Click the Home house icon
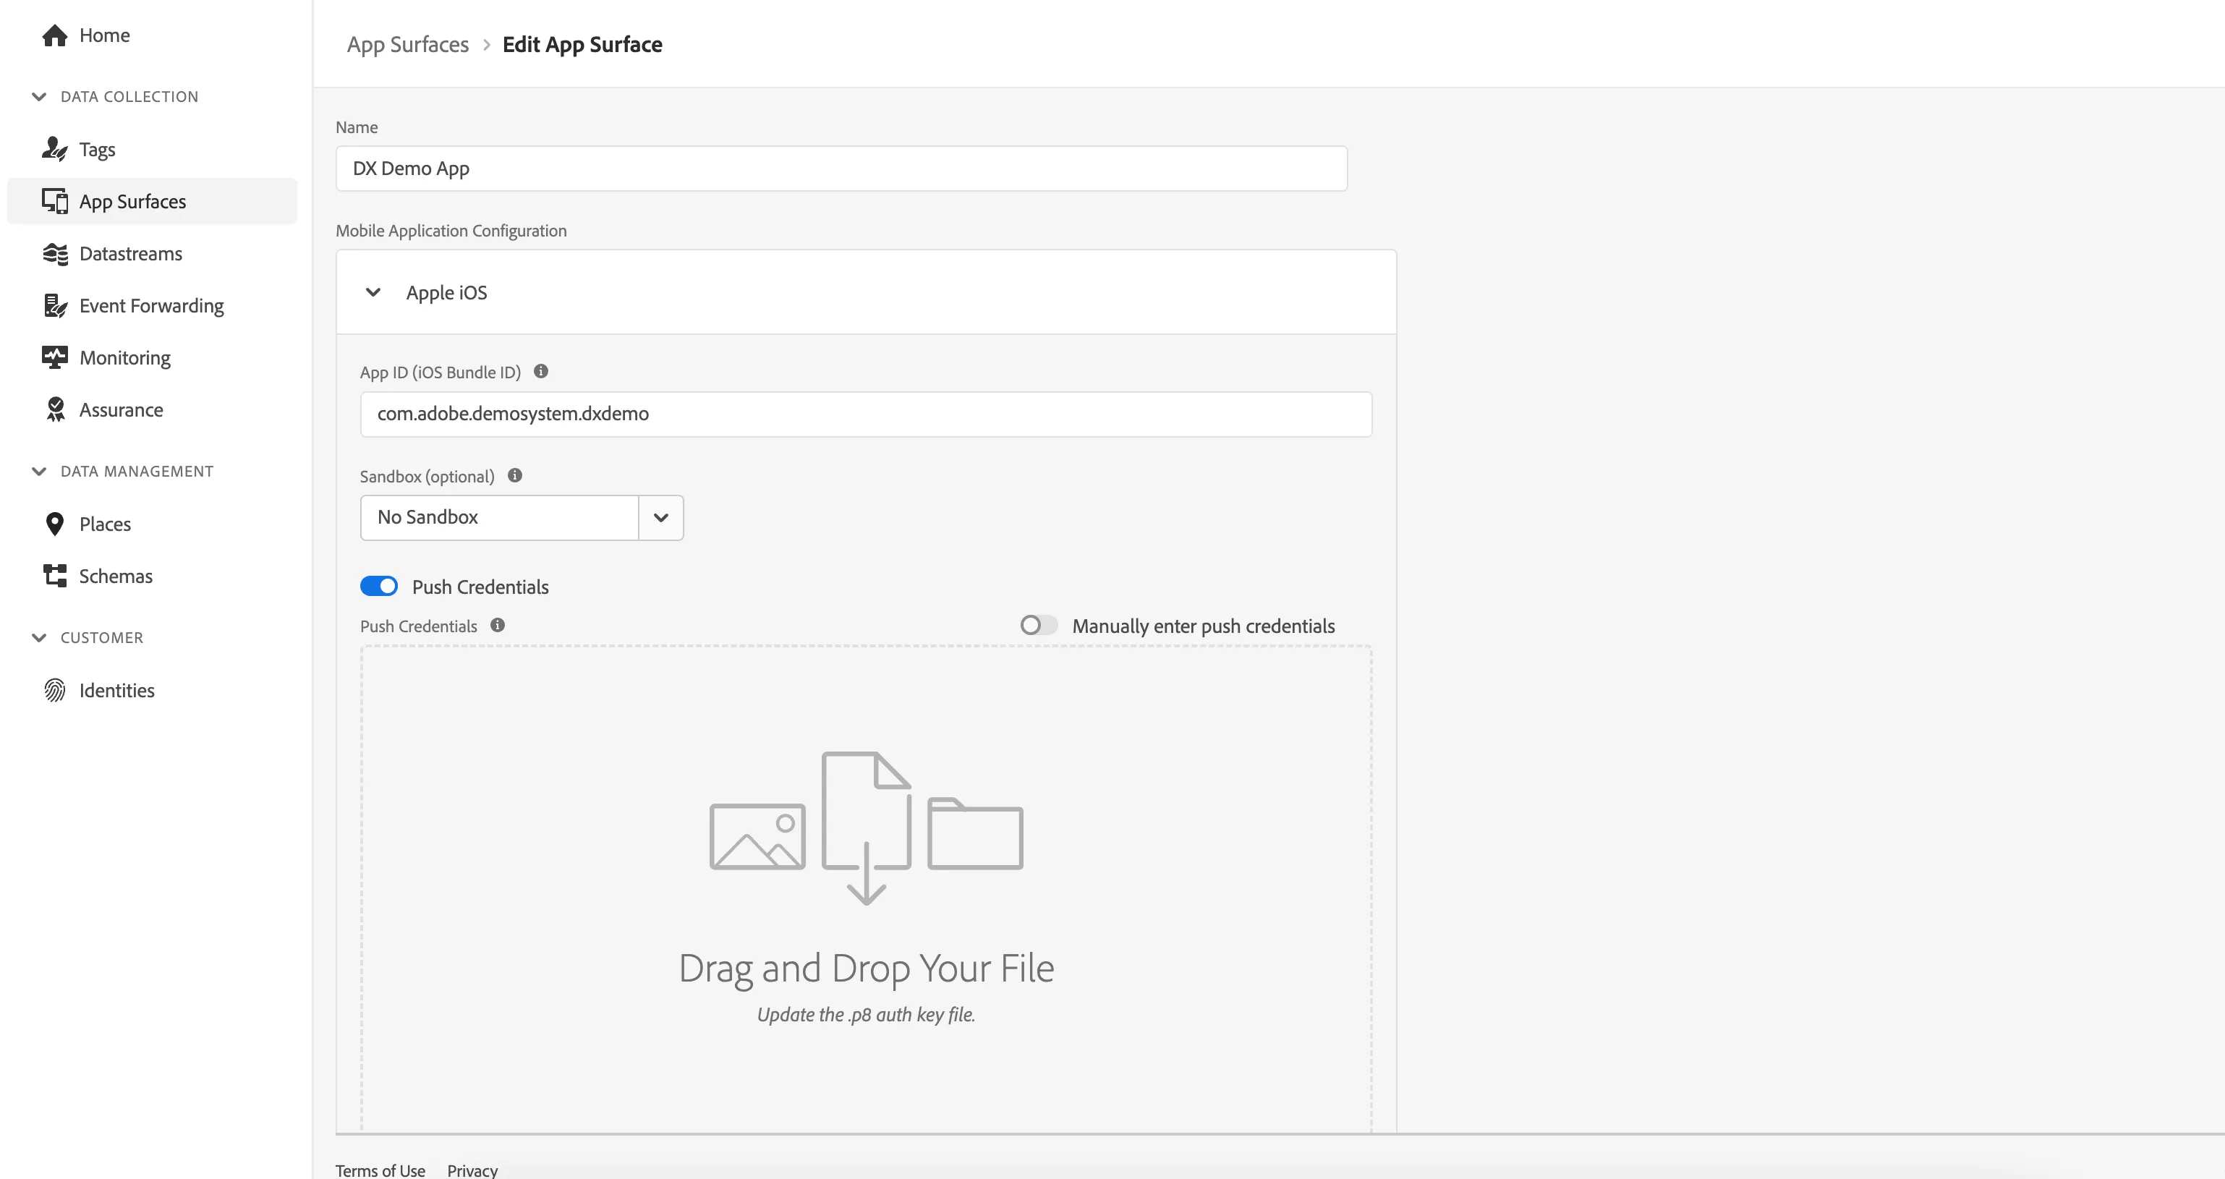 click(x=54, y=35)
